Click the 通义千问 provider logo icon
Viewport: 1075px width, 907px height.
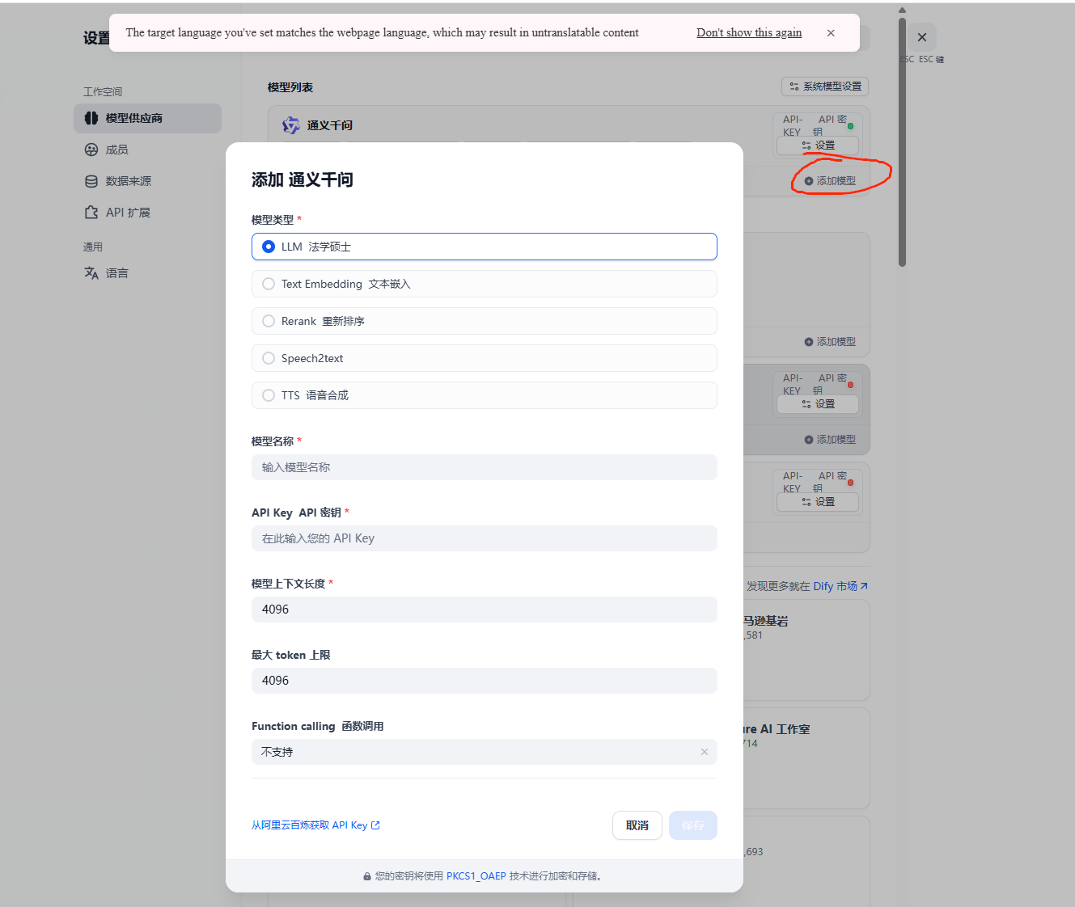click(290, 125)
